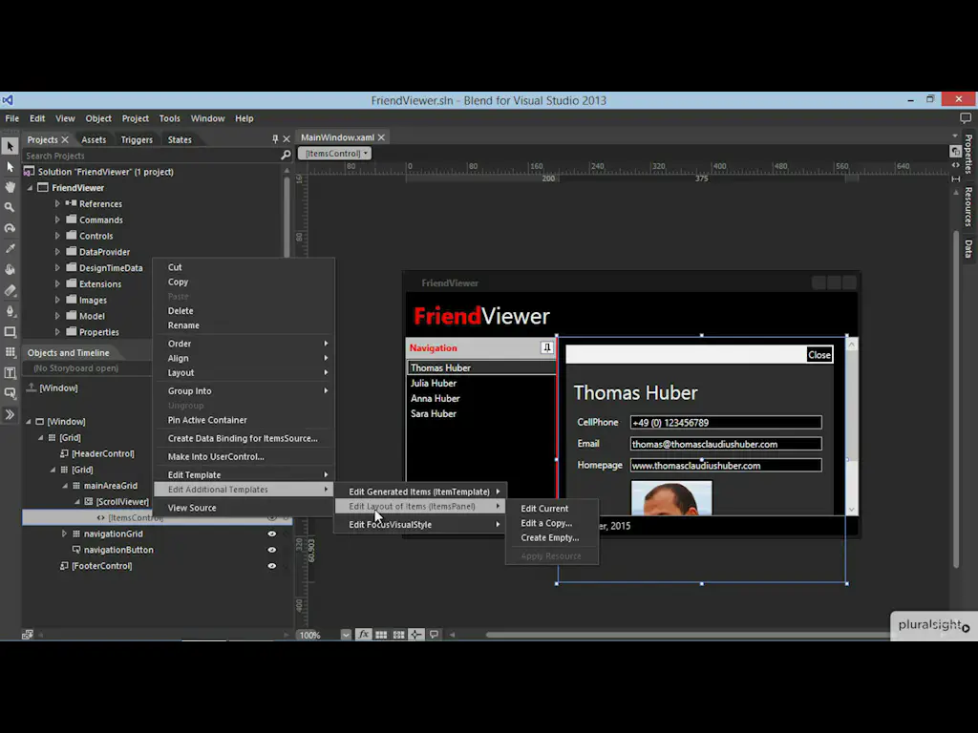Open the Data side panel tab
The width and height of the screenshot is (978, 733).
968,248
